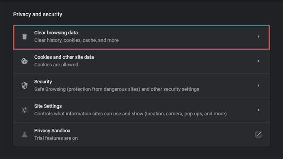Image resolution: width=283 pixels, height=159 pixels.
Task: Open the Privacy Sandbox title
Action: [x=52, y=131]
